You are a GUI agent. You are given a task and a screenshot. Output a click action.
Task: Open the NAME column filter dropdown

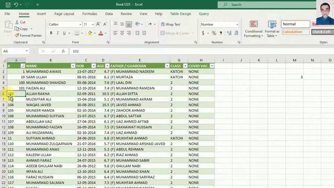point(73,66)
